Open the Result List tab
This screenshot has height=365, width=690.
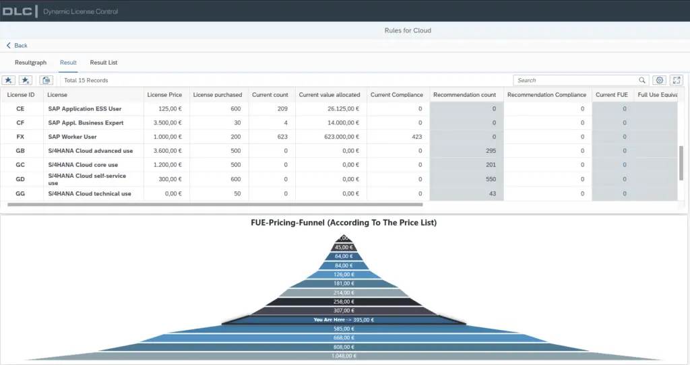[x=103, y=63]
